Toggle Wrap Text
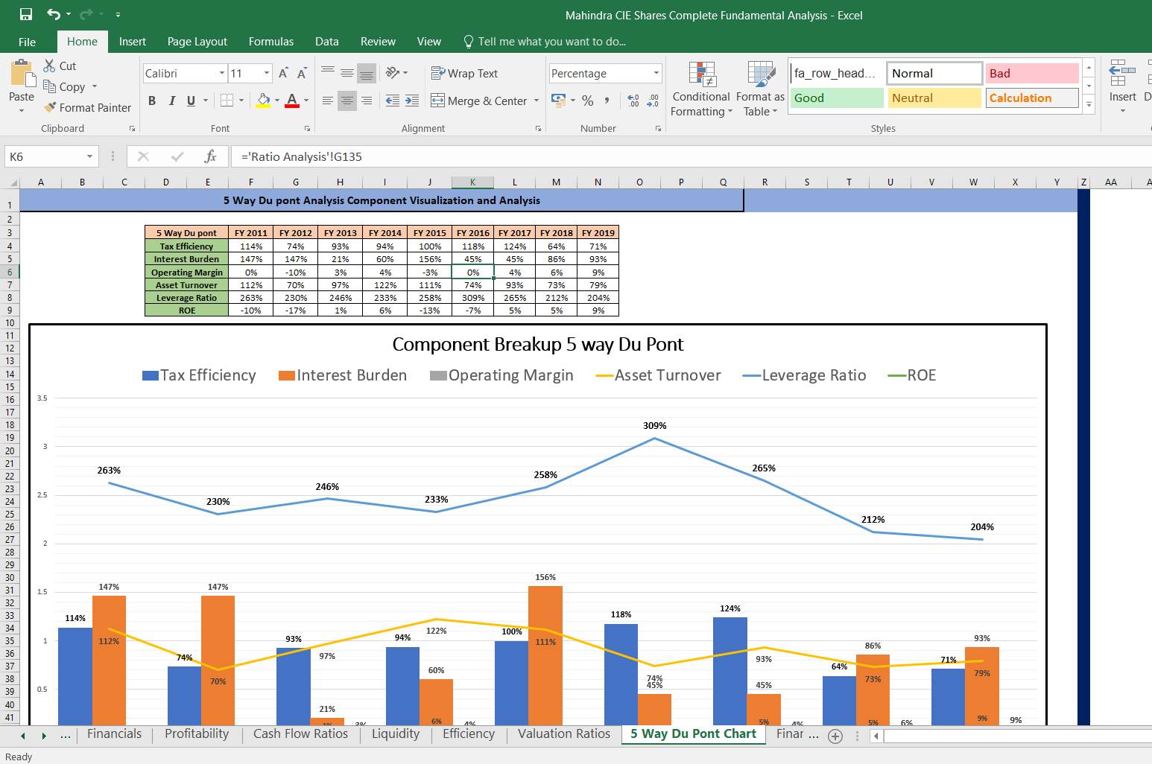1152x764 pixels. (x=464, y=73)
